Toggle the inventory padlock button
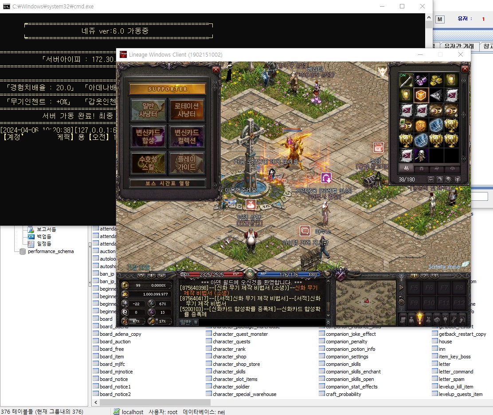The height and width of the screenshot is (415, 493). click(431, 180)
